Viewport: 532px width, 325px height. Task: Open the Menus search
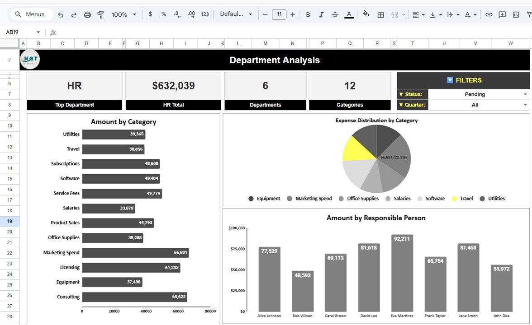click(31, 14)
